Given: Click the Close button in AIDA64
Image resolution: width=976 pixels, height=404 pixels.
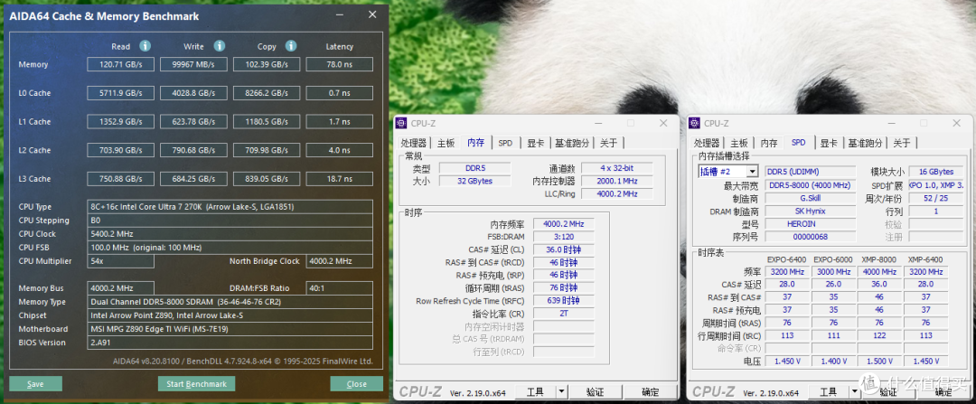Looking at the screenshot, I should [357, 383].
